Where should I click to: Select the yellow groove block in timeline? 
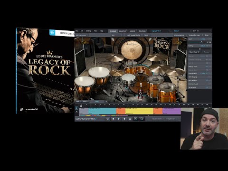pyautogui.click(x=139, y=111)
